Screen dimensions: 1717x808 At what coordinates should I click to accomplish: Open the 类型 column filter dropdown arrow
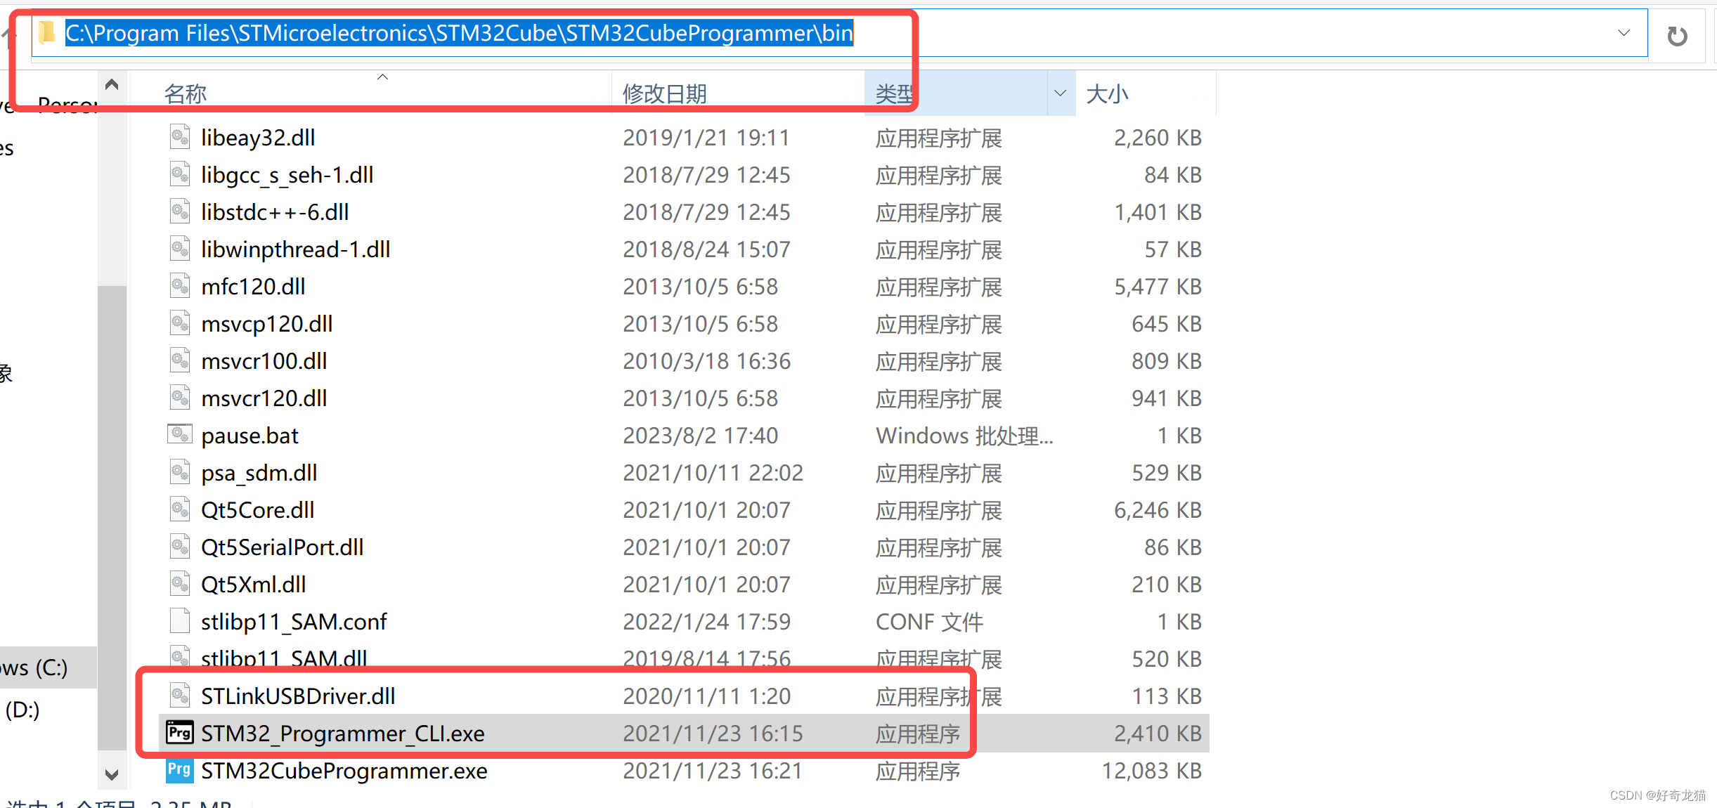(x=1061, y=93)
